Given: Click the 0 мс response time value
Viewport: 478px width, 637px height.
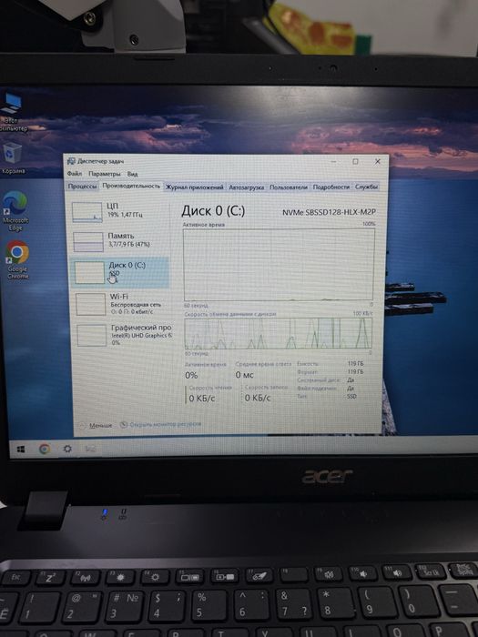Looking at the screenshot, I should 244,375.
